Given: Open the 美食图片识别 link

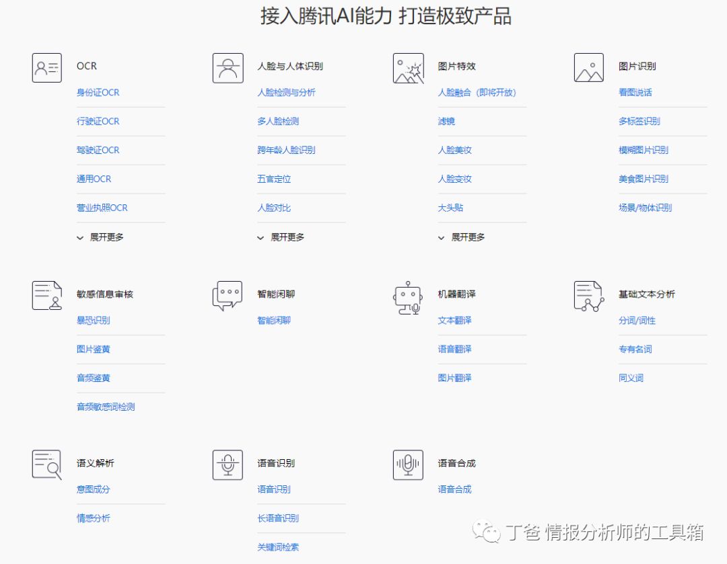Looking at the screenshot, I should [644, 179].
